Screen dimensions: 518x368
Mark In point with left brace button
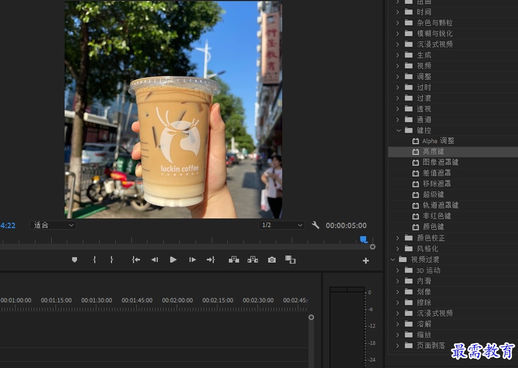click(x=94, y=260)
